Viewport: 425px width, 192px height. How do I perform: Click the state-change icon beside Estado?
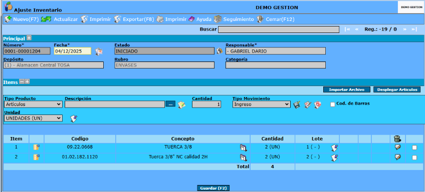pyautogui.click(x=219, y=51)
